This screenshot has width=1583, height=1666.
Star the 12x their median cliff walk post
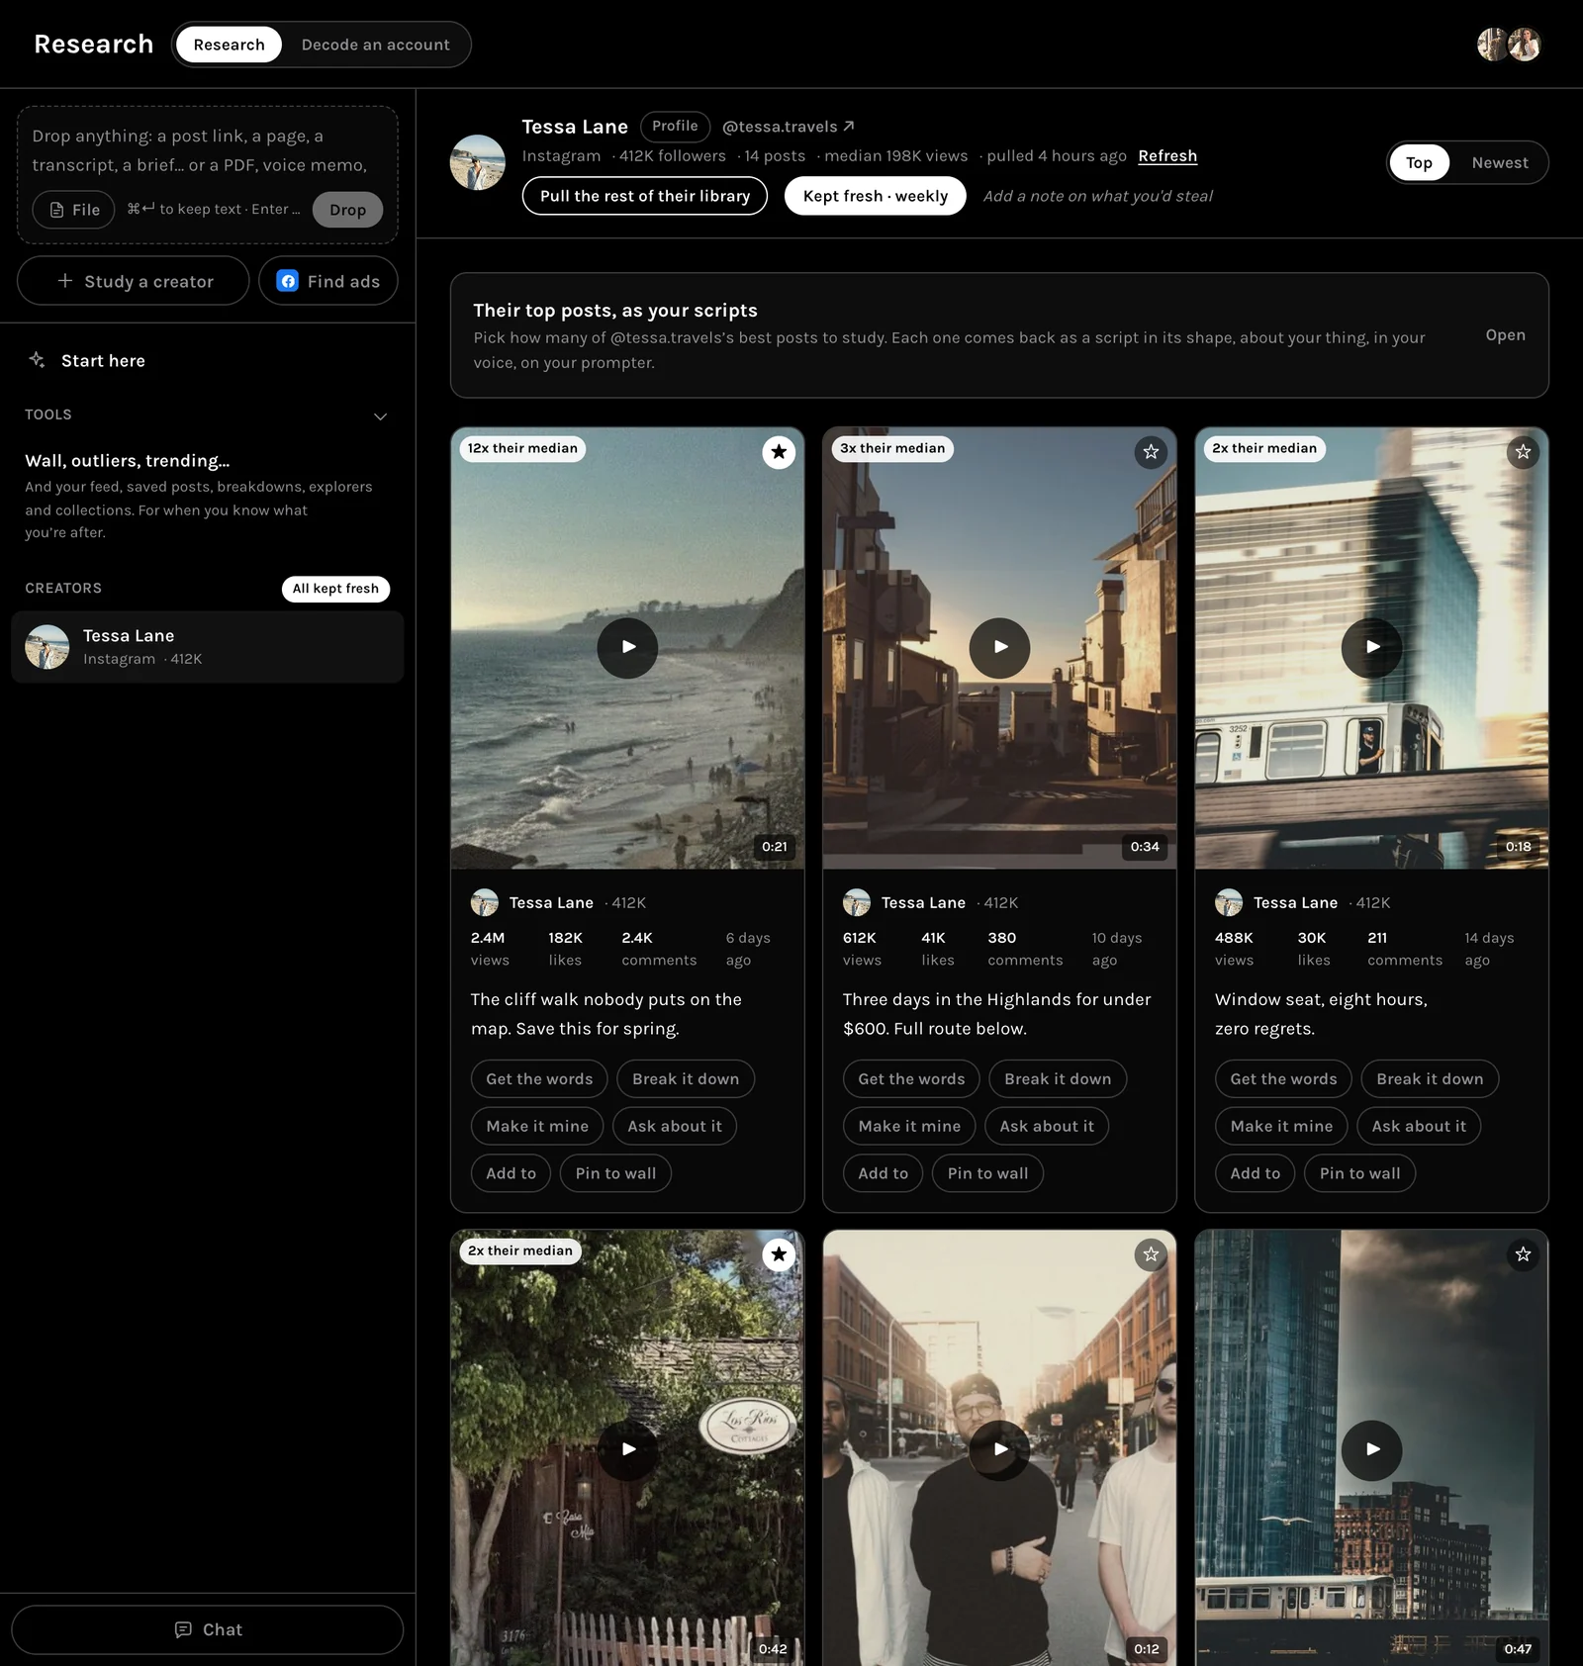(779, 452)
